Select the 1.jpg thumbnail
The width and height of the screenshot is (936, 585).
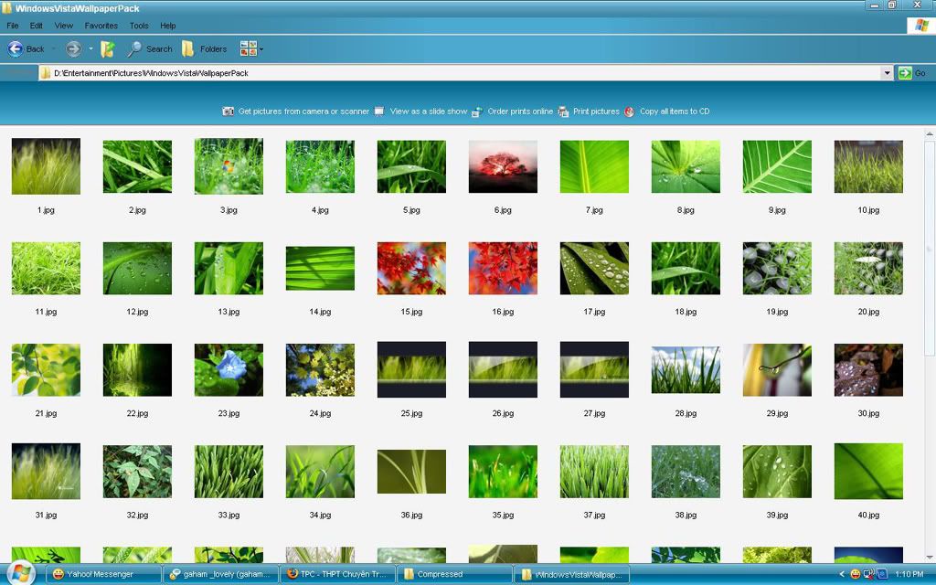pos(46,166)
